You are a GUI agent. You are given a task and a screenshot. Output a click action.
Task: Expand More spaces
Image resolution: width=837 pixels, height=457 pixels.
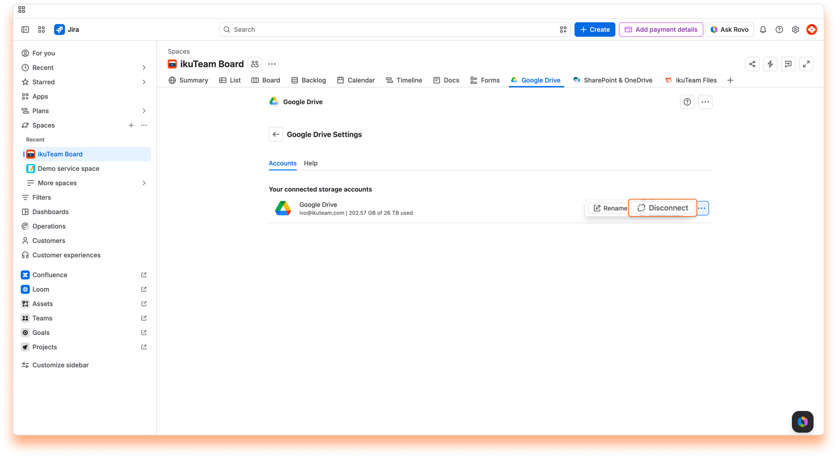[144, 183]
